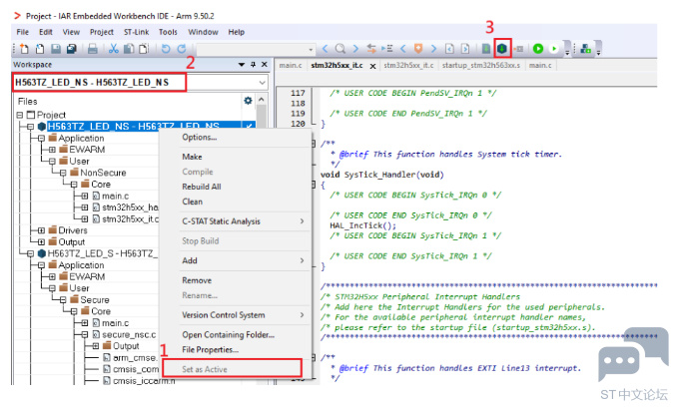Viewport: 677px width, 410px height.
Task: Click the Undo arrow icon
Action: 166,49
